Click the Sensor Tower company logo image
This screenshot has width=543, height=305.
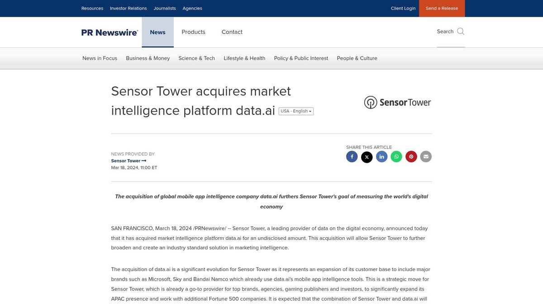pos(397,102)
